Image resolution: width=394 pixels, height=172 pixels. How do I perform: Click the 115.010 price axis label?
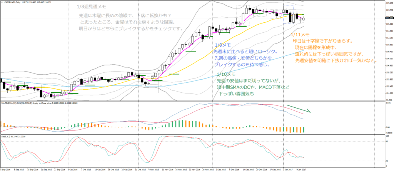389,24
